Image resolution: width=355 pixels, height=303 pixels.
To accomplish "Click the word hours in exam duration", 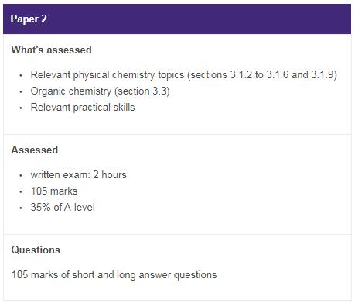I will coord(114,175).
